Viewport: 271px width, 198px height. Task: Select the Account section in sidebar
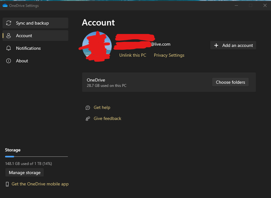click(35, 36)
